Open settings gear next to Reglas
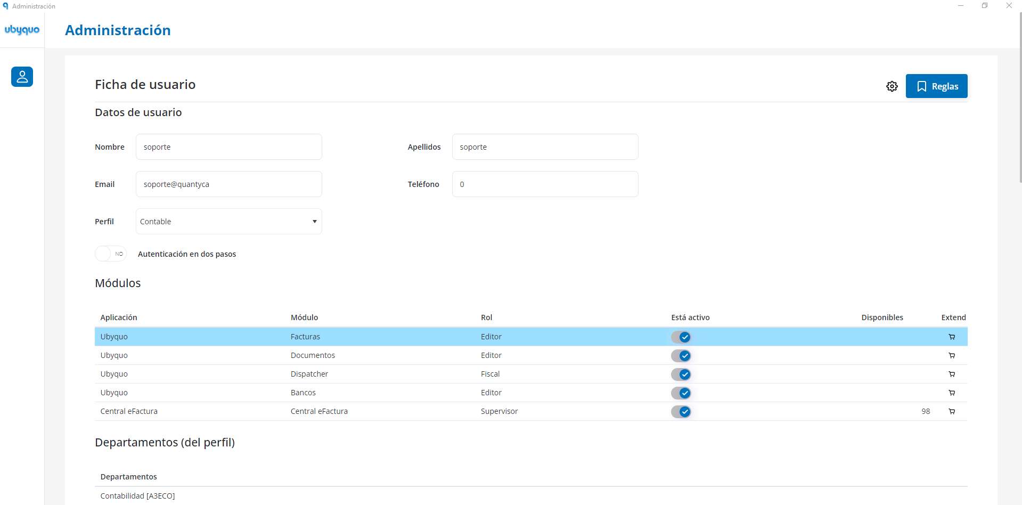This screenshot has width=1022, height=505. [892, 86]
